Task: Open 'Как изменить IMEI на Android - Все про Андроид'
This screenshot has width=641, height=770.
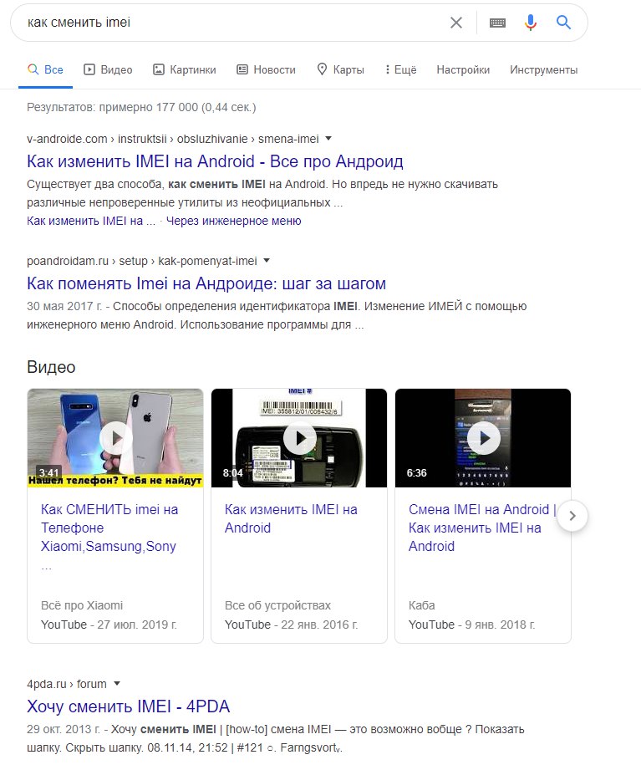Action: tap(215, 161)
